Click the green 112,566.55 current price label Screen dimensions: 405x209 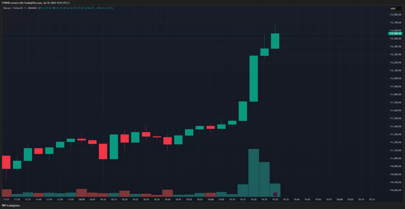395,33
